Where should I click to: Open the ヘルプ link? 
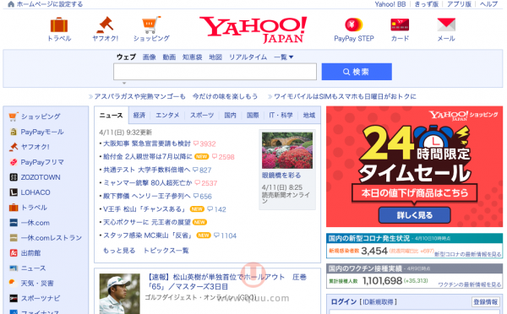pyautogui.click(x=488, y=4)
